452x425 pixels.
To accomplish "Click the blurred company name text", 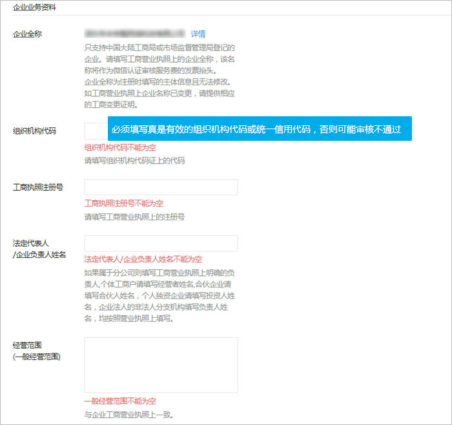I will (x=134, y=34).
